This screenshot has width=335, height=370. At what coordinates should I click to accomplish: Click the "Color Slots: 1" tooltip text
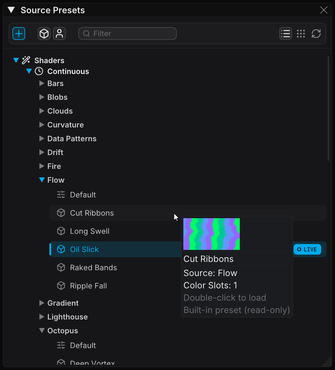pyautogui.click(x=210, y=285)
